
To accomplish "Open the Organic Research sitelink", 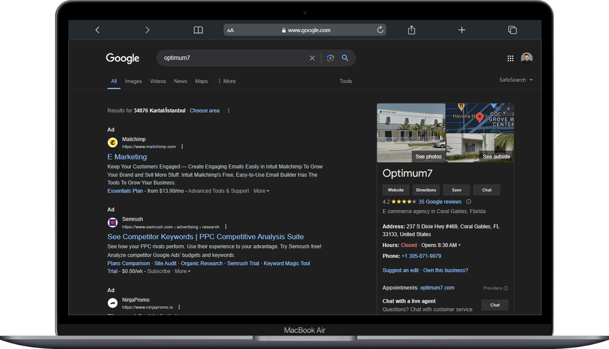I will (201, 263).
